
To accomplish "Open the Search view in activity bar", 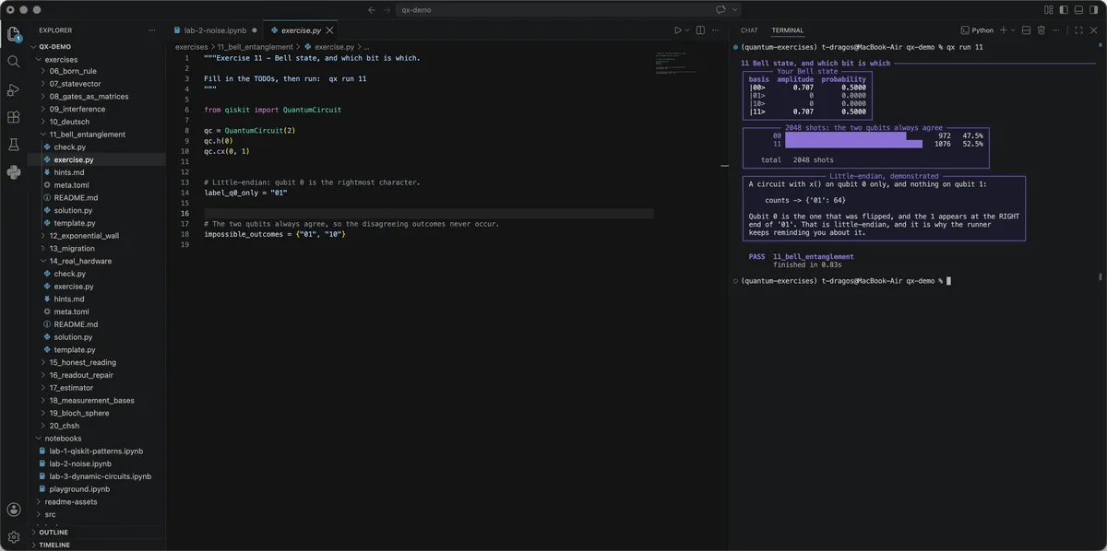I will click(x=14, y=62).
